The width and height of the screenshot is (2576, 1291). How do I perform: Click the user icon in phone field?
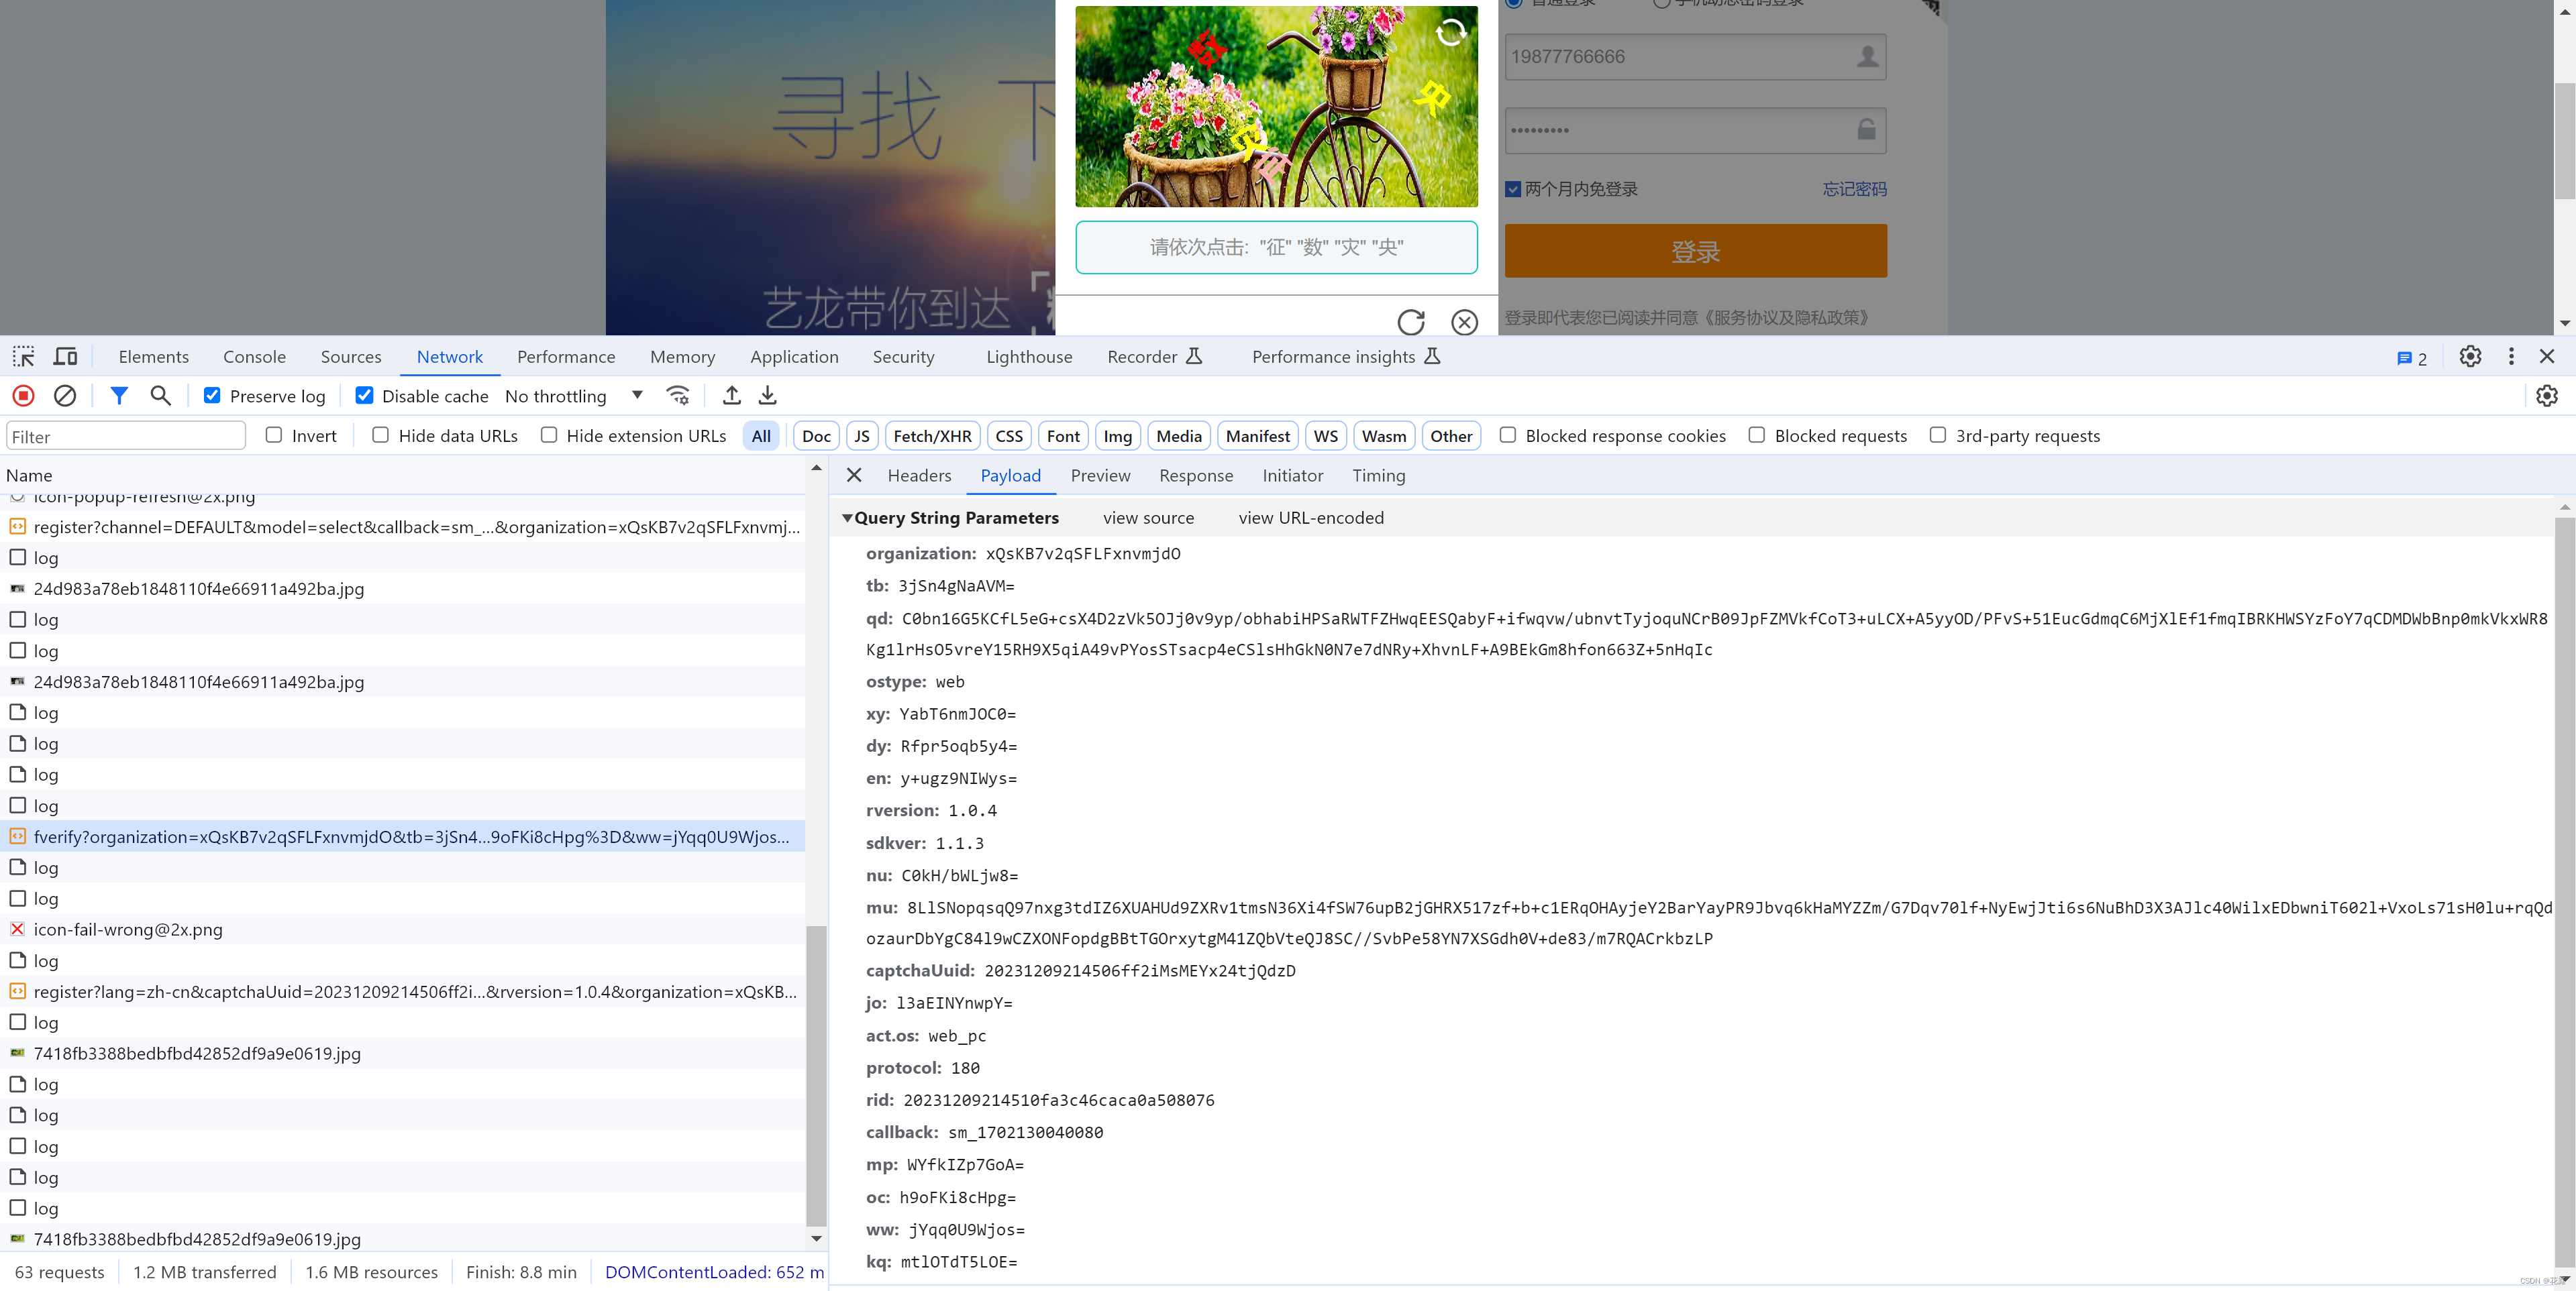point(1866,57)
